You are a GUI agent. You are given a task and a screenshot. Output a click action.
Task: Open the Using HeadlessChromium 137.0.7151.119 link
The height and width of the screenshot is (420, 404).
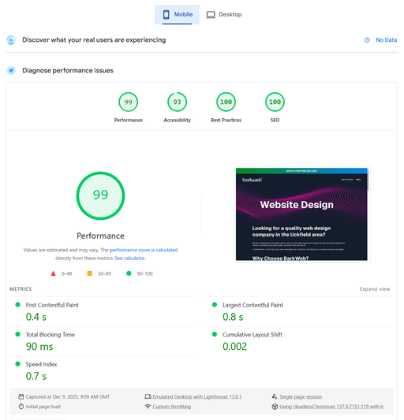coord(331,407)
